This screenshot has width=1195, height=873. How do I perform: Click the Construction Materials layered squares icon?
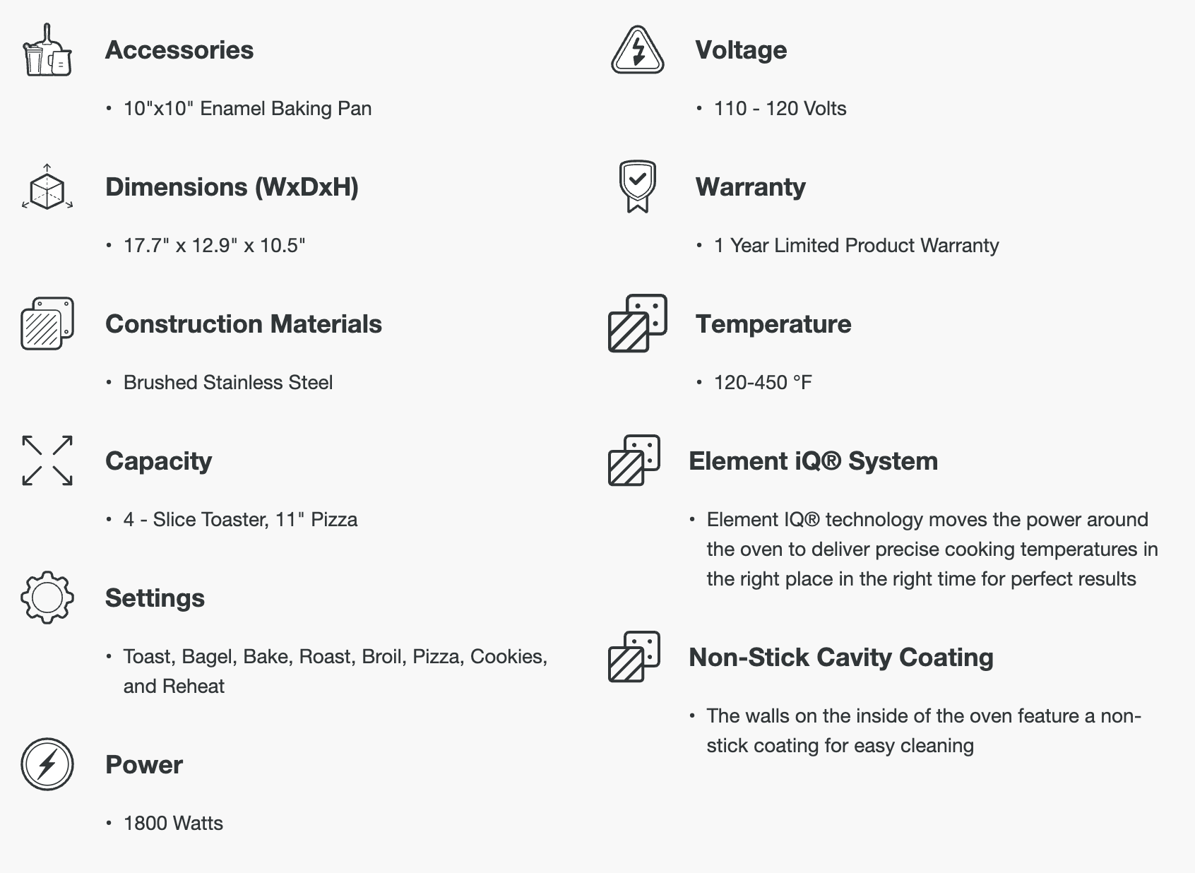pyautogui.click(x=47, y=323)
